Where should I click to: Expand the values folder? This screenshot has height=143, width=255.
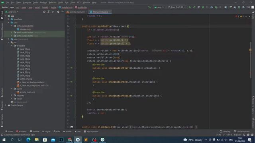[x=12, y=99]
